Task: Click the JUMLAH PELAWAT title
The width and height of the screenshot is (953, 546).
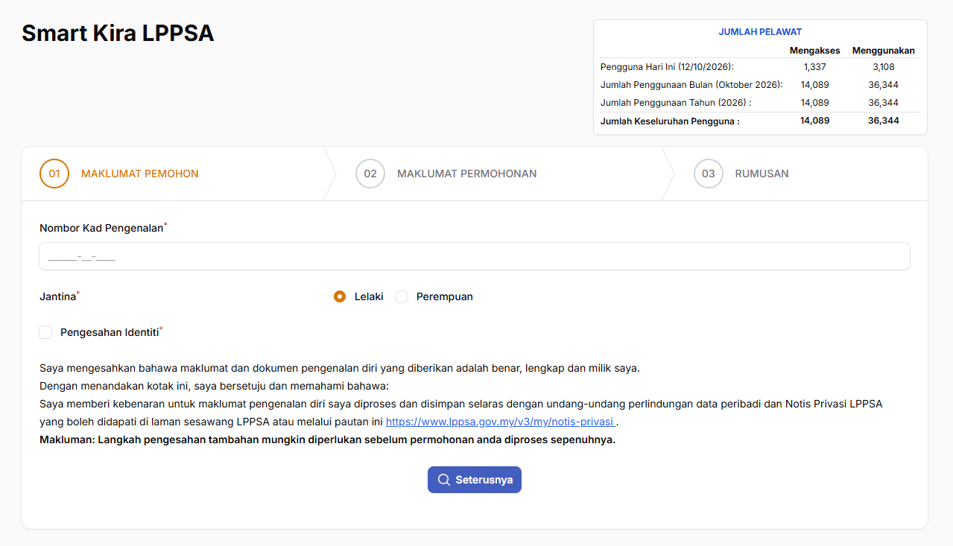Action: pyautogui.click(x=760, y=32)
